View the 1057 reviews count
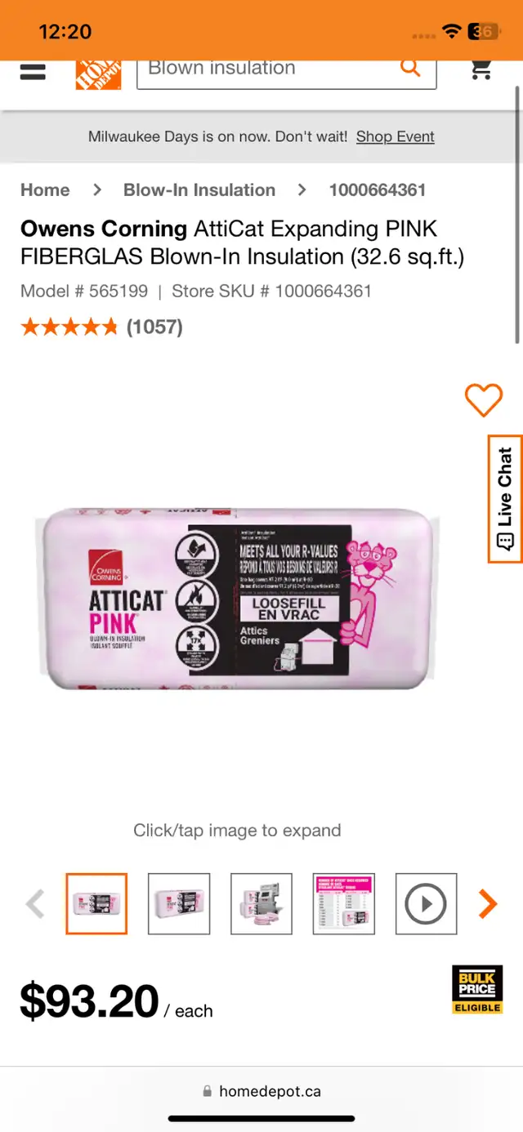 154,327
